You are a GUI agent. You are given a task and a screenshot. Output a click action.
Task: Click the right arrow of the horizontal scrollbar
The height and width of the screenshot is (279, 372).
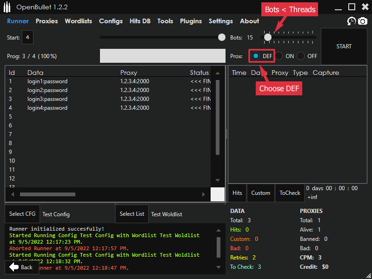tap(204, 194)
